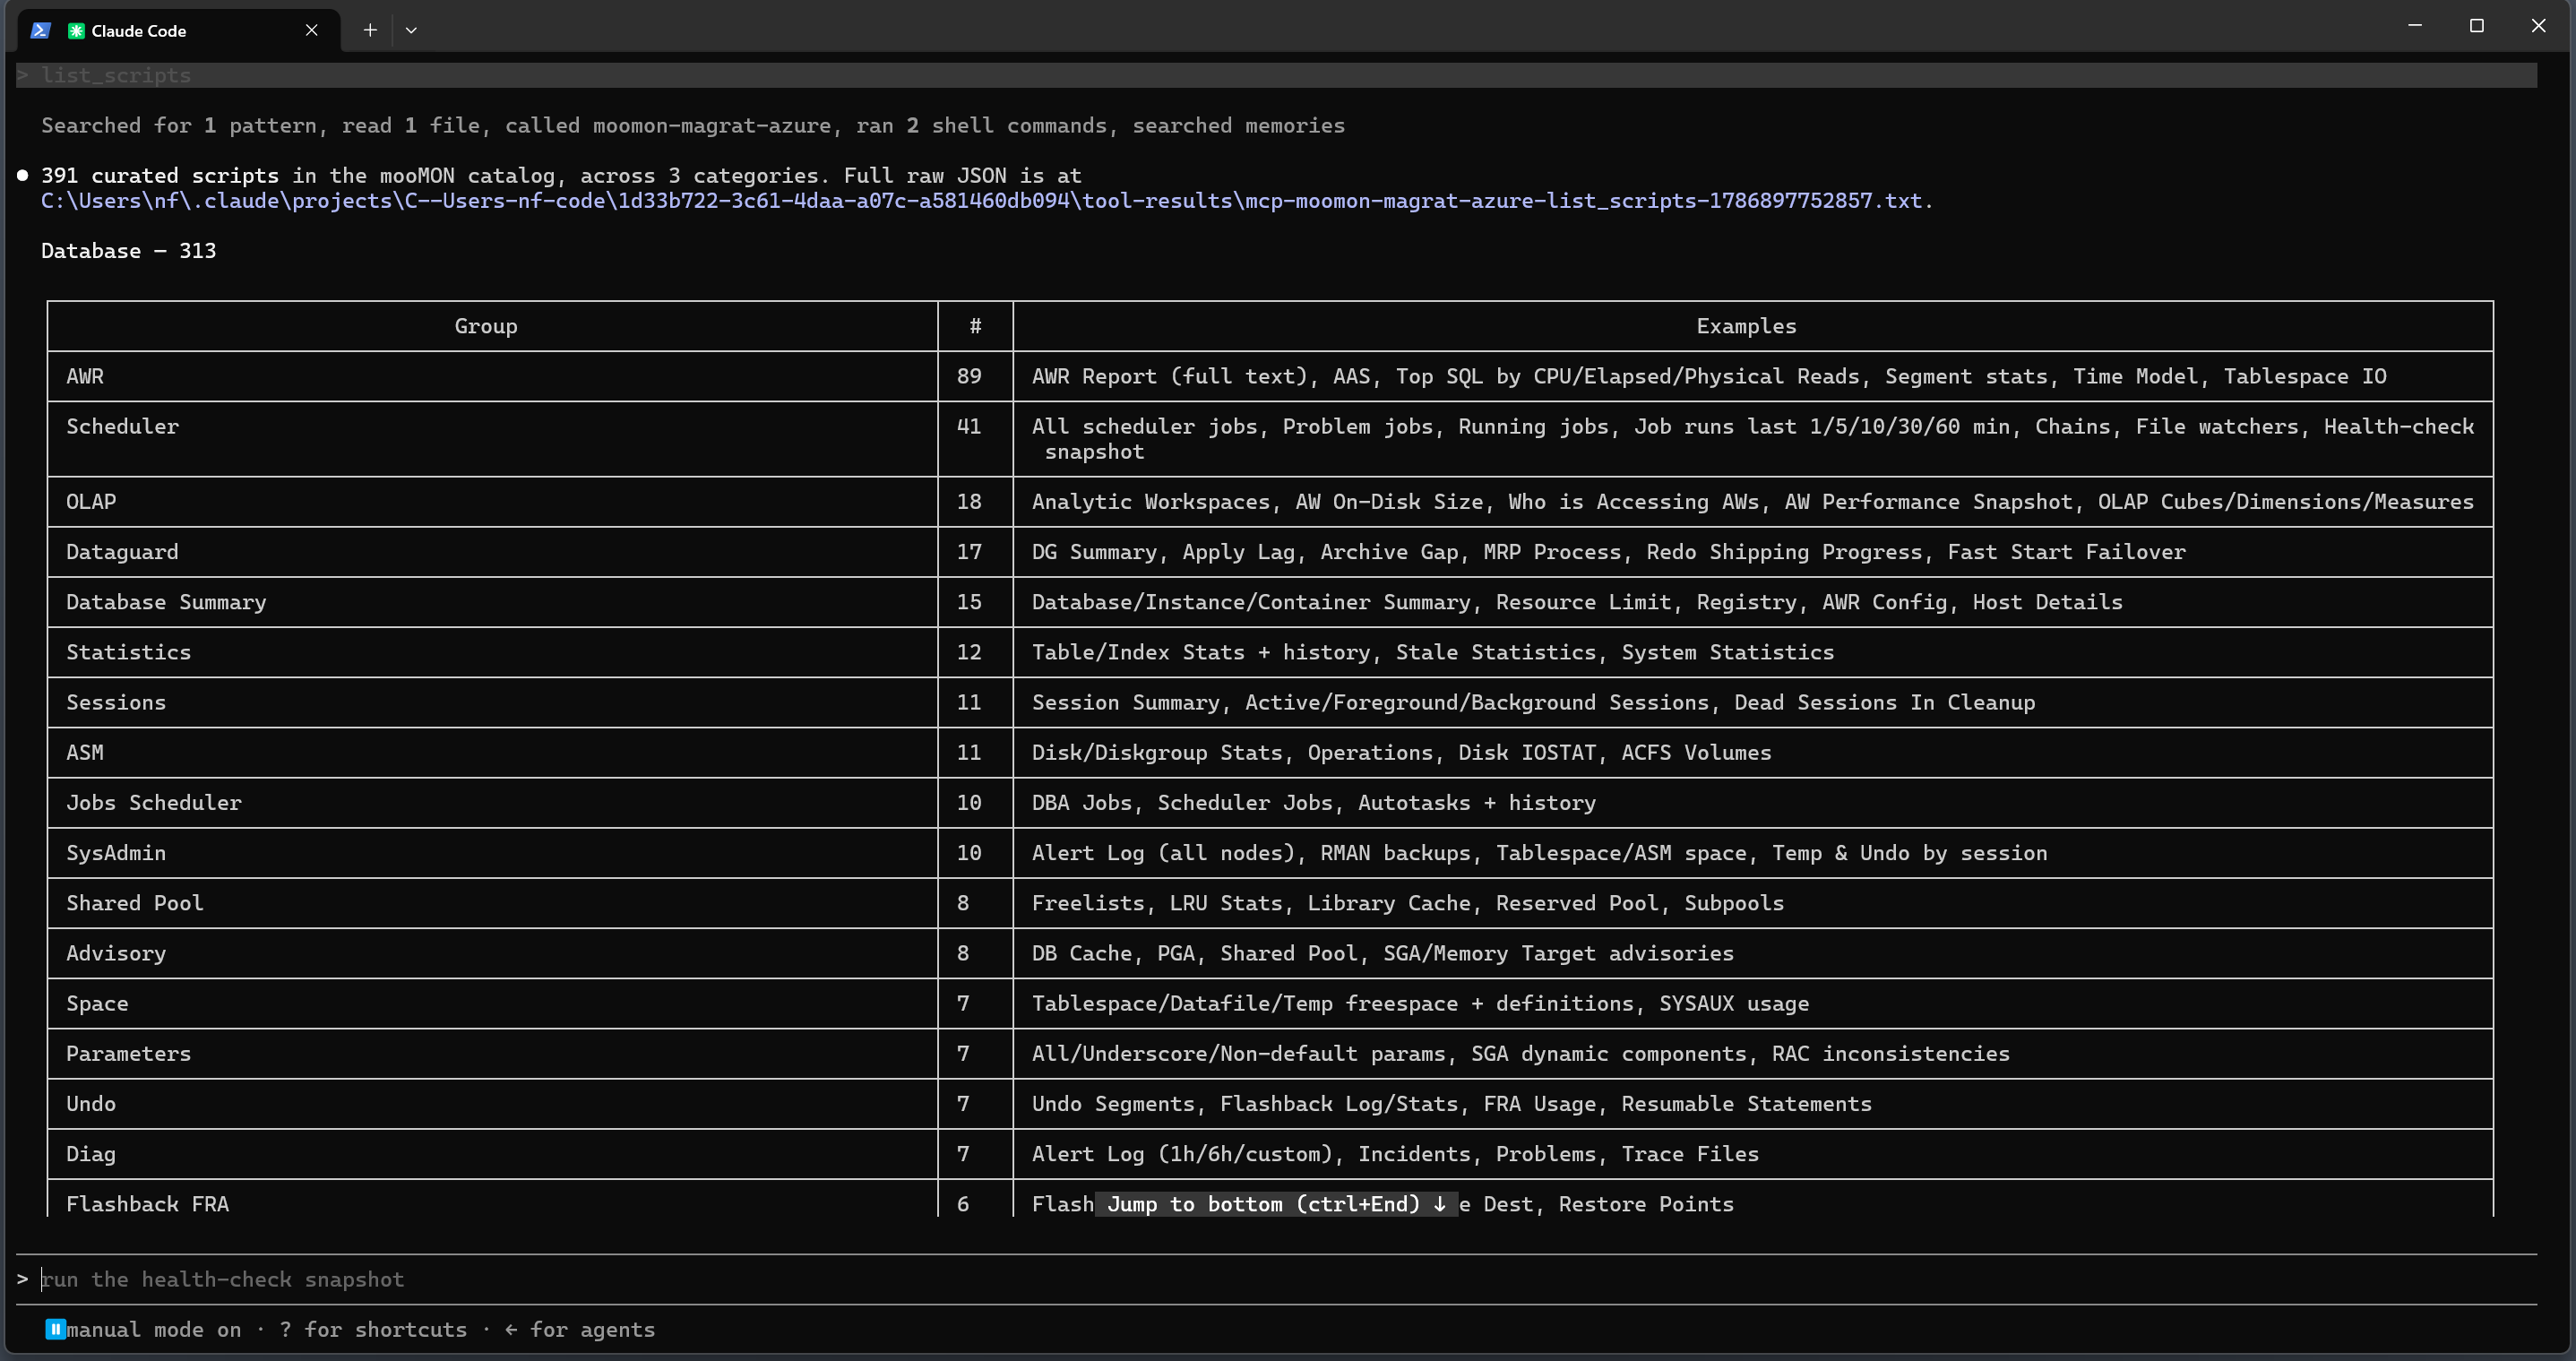Click the count 41 cell
Image resolution: width=2576 pixels, height=1361 pixels.
975,439
